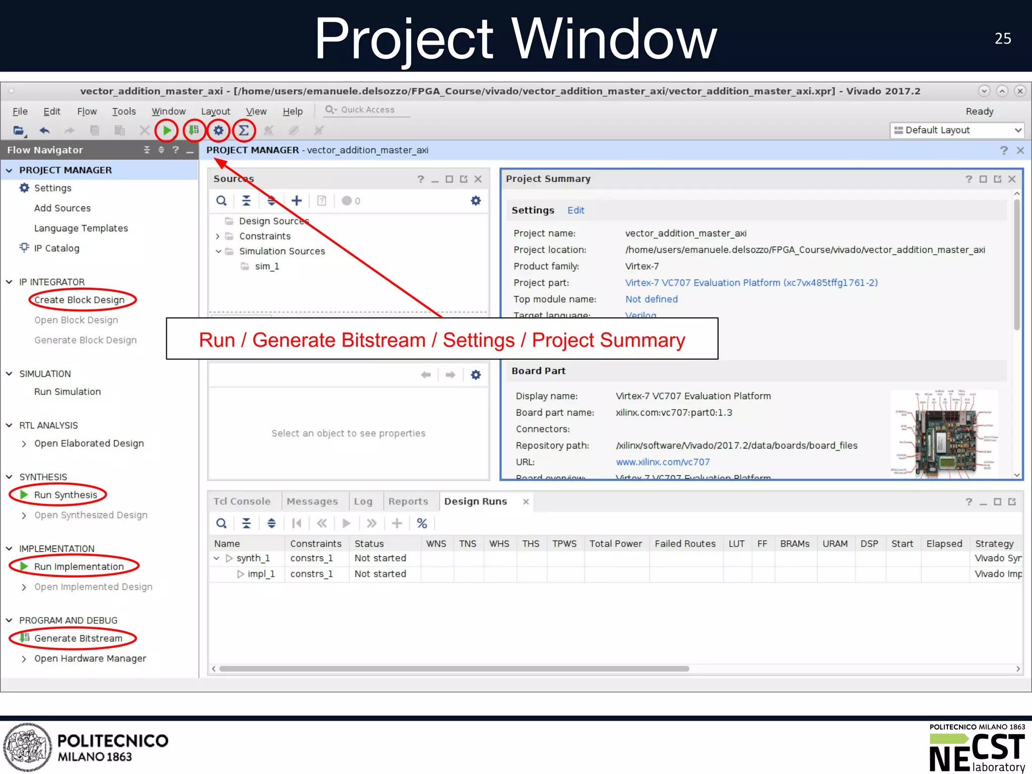Open the Tools menu
The width and height of the screenshot is (1032, 774).
[x=124, y=111]
